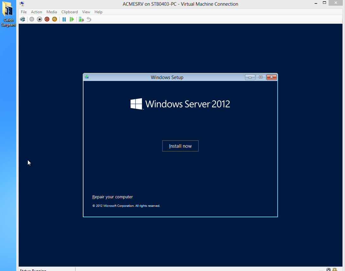The height and width of the screenshot is (271, 345).
Task: Open the Action menu
Action: (36, 12)
